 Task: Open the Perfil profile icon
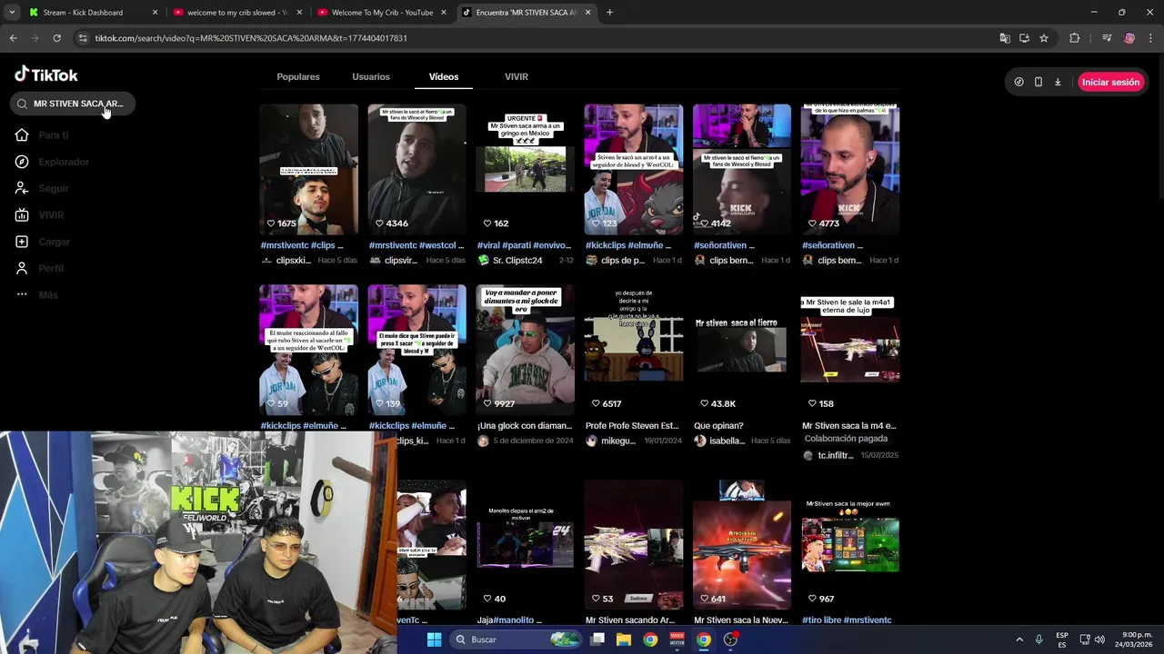tap(22, 269)
